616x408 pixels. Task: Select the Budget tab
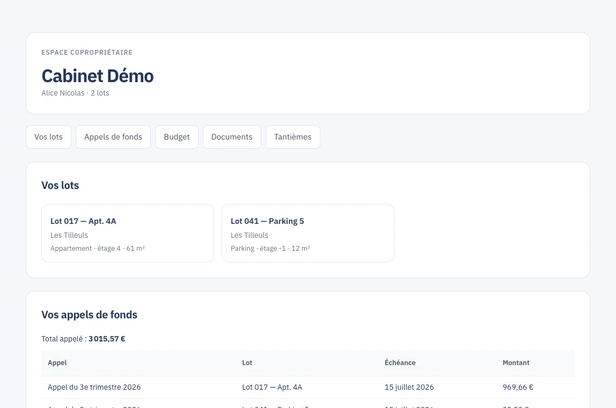[177, 137]
